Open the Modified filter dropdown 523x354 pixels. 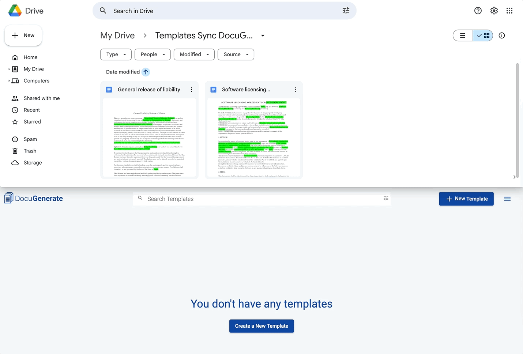pyautogui.click(x=194, y=54)
